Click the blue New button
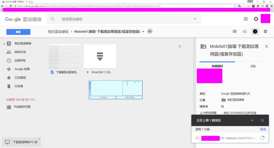The image size is (274, 148). pyautogui.click(x=18, y=32)
